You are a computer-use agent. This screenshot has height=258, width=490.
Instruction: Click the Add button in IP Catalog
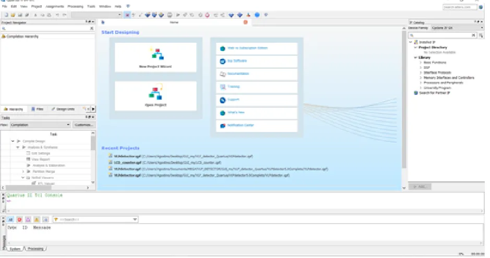(420, 187)
